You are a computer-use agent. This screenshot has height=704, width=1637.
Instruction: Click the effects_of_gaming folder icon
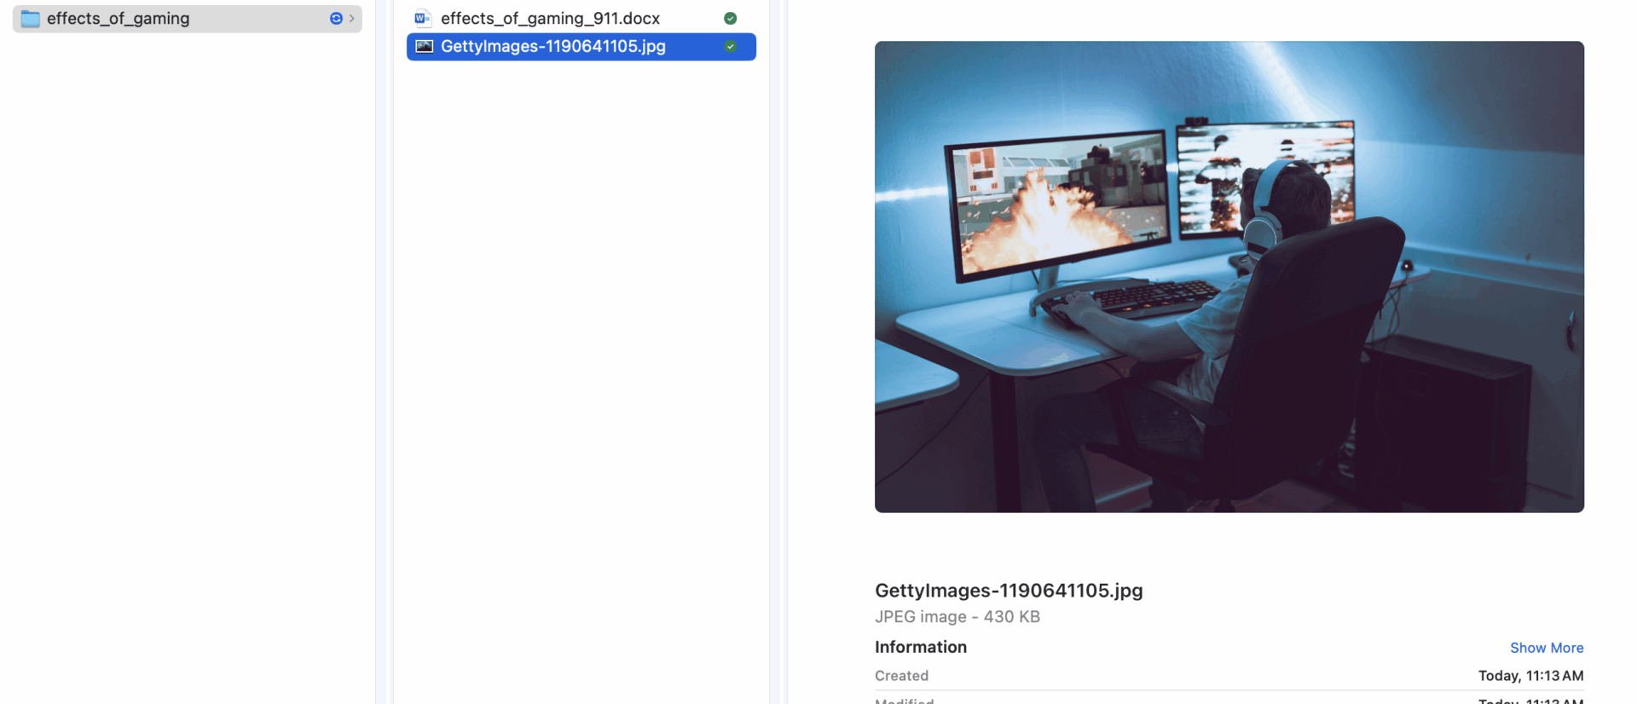[31, 19]
